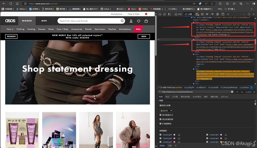Clear the DevTools search field with X circle
Screen dimensions: 257x148
232,92
